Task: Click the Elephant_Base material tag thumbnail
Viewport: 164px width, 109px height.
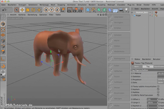Action: point(156,12)
